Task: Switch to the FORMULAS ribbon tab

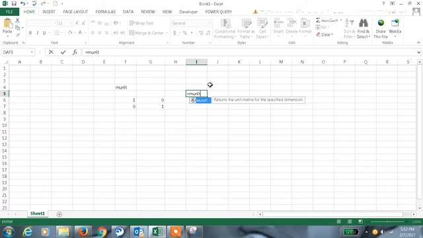Action: tap(106, 12)
